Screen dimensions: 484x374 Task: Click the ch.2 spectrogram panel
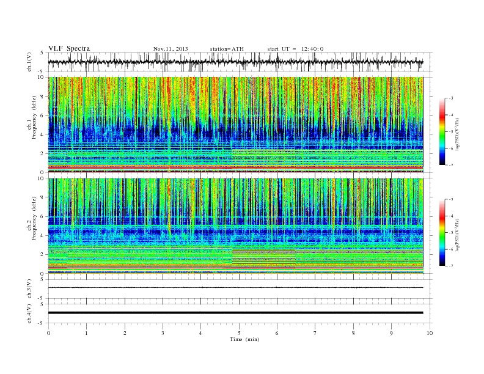pos(235,226)
